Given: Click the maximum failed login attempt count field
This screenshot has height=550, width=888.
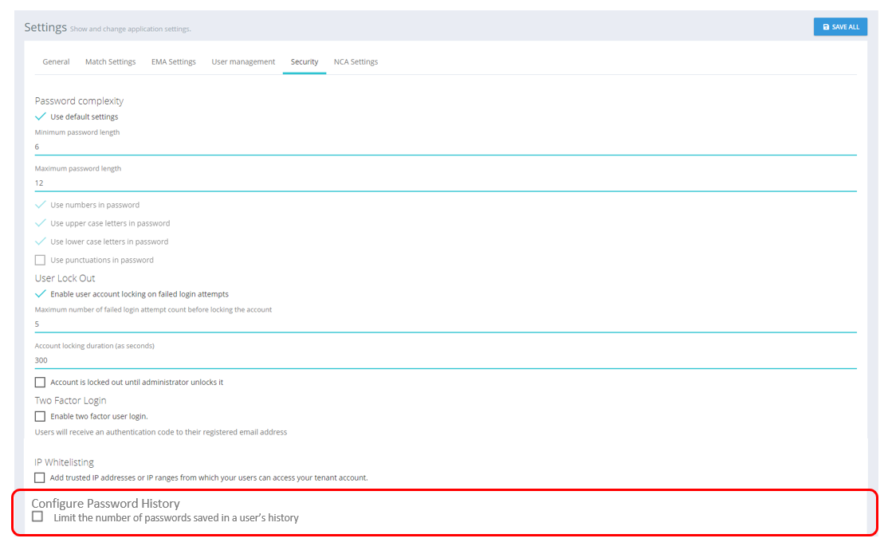Looking at the screenshot, I should coord(445,324).
